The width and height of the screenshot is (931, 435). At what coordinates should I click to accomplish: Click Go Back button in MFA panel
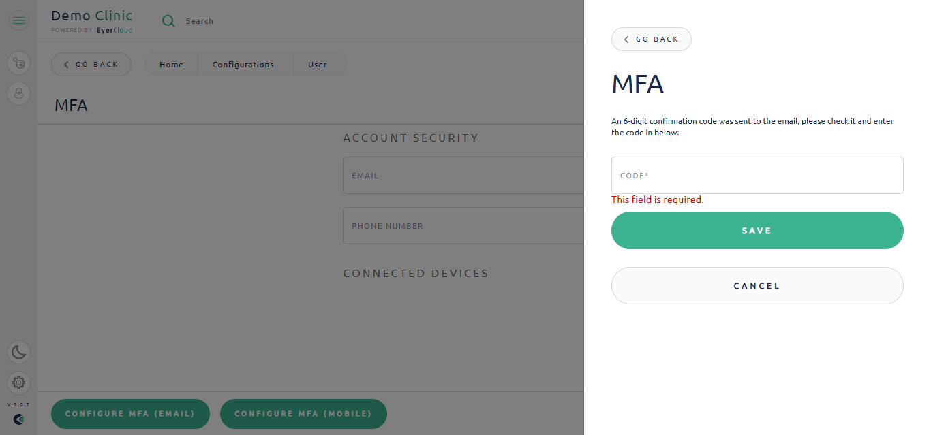(652, 39)
